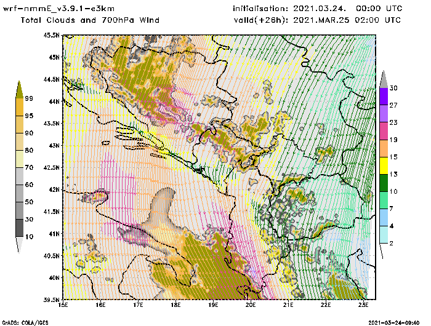Click the '45N' latitude axis label
This screenshot has height=326, width=431.
pyautogui.click(x=54, y=57)
